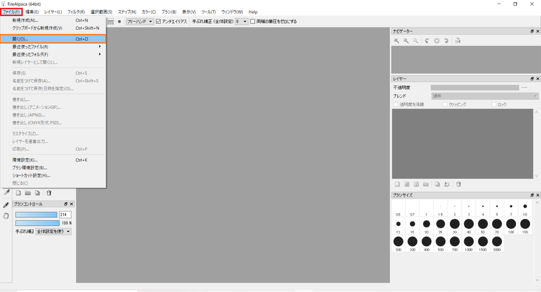Choose クリップボードから新規作成(V)

53,28
